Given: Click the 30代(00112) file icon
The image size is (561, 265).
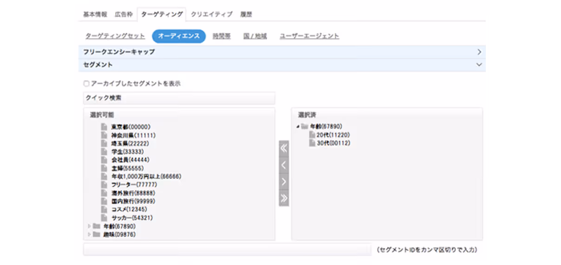Looking at the screenshot, I should [313, 143].
